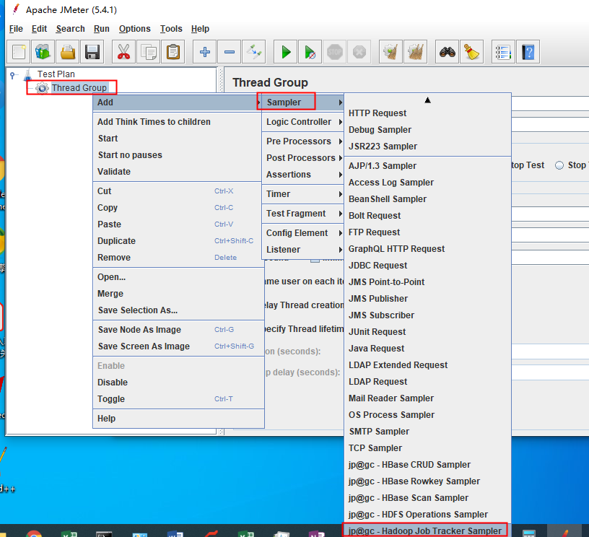
Task: Select the Cut scissors icon
Action: tap(123, 51)
